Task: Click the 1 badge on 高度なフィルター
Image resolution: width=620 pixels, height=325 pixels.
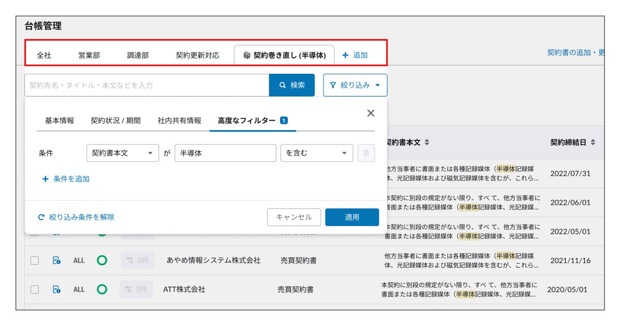Action: tap(284, 120)
